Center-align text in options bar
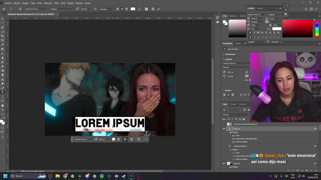The width and height of the screenshot is (321, 180). [x=122, y=9]
